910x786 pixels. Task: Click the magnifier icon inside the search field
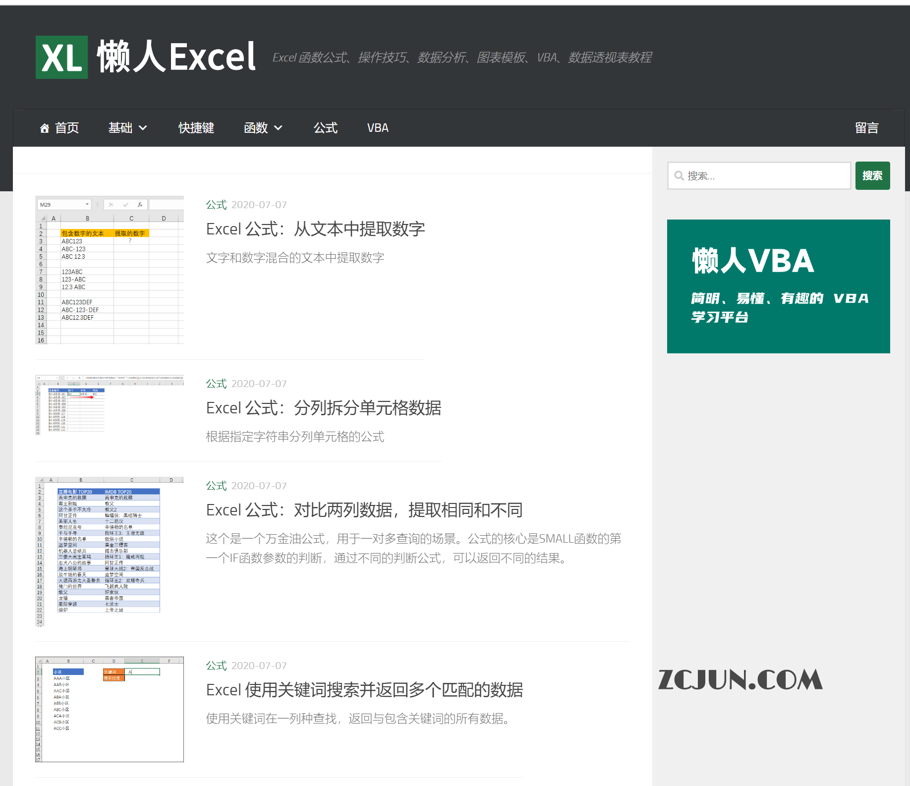pos(679,175)
